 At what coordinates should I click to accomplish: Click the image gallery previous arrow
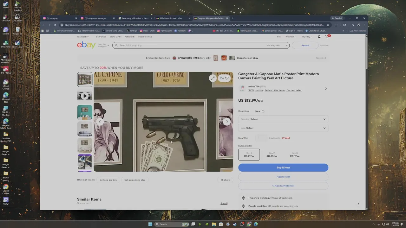click(100, 122)
